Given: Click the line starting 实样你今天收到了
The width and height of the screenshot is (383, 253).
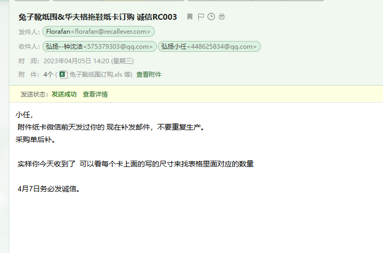Looking at the screenshot, I should click(x=135, y=164).
